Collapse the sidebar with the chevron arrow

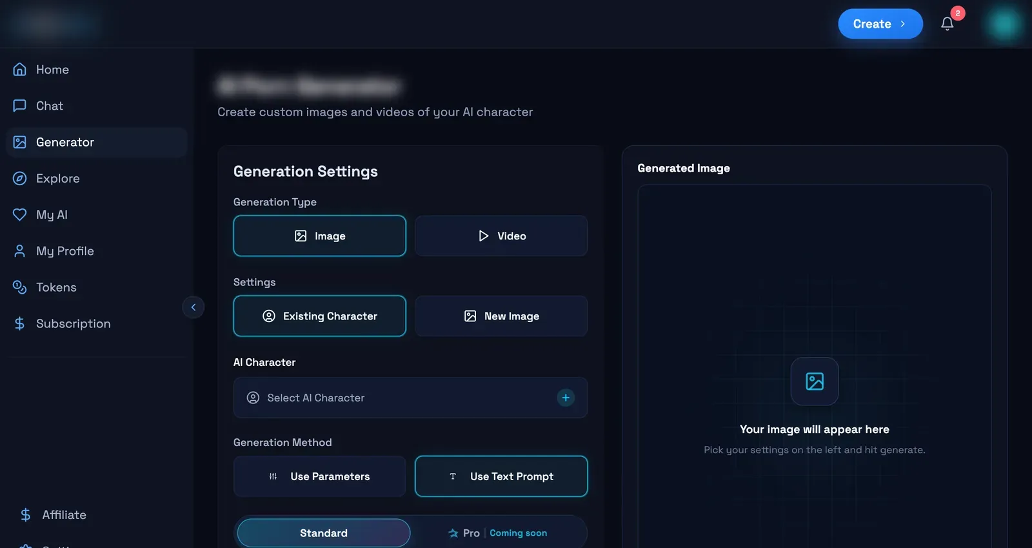[193, 307]
